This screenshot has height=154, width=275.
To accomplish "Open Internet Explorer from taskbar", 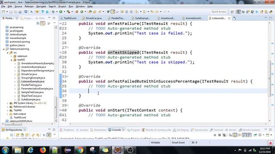I will pyautogui.click(x=30, y=150).
